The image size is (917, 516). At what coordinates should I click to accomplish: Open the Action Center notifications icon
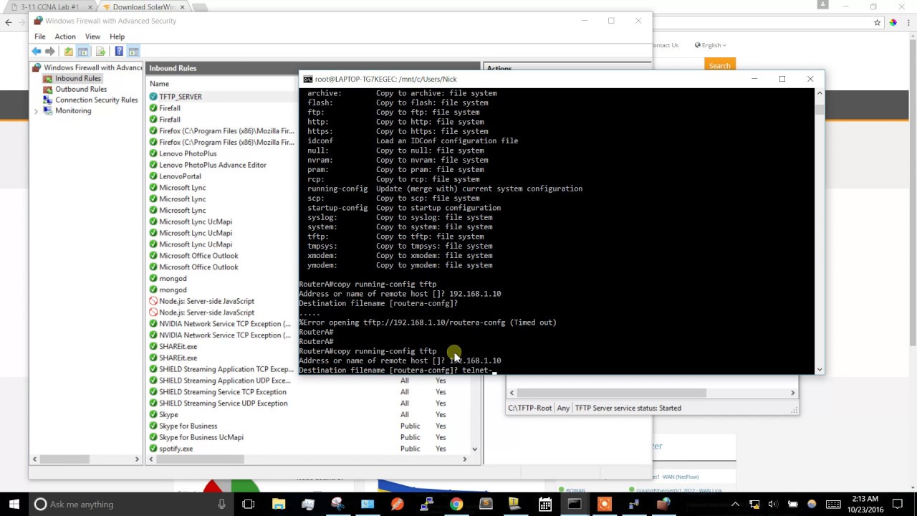pos(898,504)
